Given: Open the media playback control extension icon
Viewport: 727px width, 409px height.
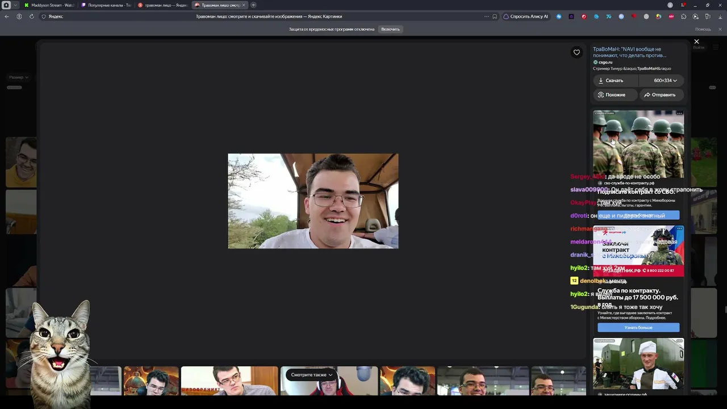Looking at the screenshot, I should pyautogui.click(x=696, y=16).
